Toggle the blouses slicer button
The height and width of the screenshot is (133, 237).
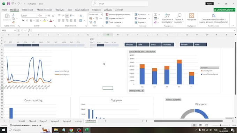point(130,44)
